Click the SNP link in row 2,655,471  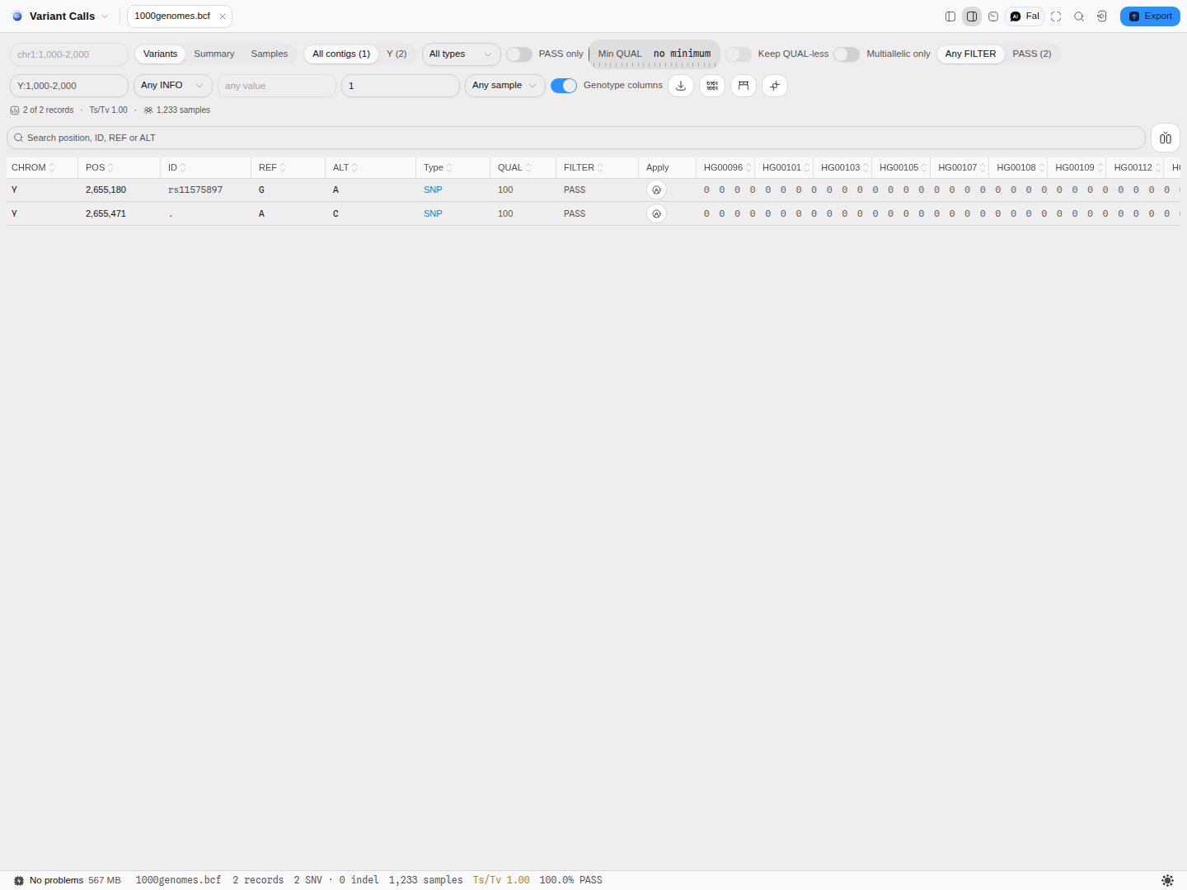point(433,214)
